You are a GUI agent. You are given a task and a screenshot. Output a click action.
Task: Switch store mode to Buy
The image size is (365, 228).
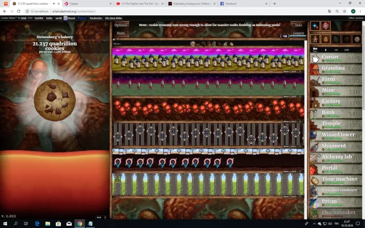point(315,48)
